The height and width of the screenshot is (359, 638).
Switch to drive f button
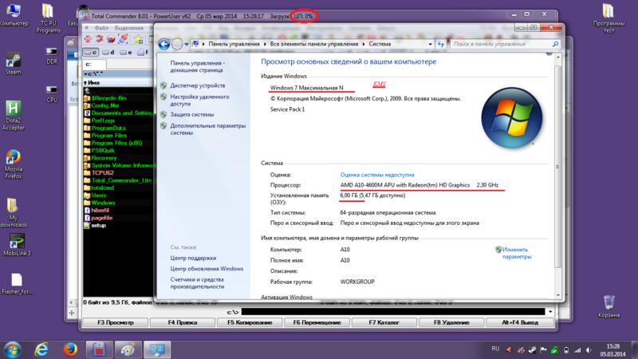[x=143, y=53]
